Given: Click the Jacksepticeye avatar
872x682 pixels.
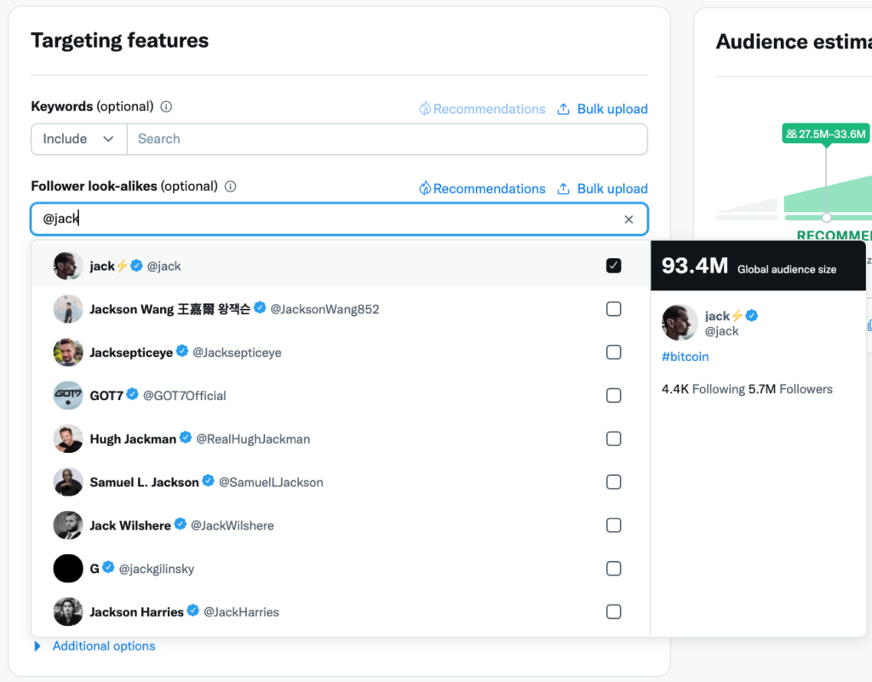Looking at the screenshot, I should tap(68, 352).
